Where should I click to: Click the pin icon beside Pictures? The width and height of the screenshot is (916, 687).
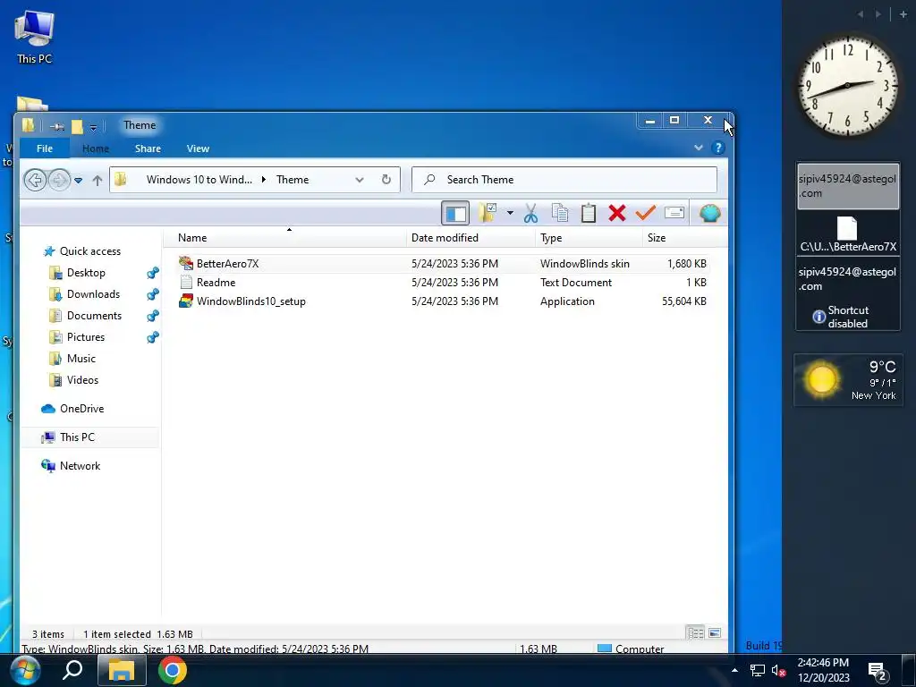[x=152, y=337]
